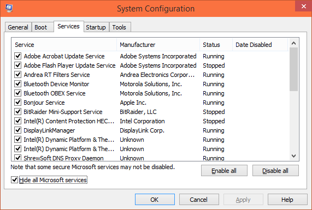This screenshot has width=312, height=210.
Task: Click the Disable all button
Action: 275,171
